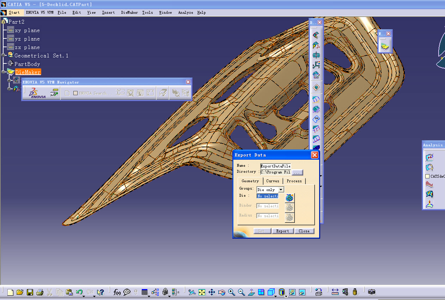
Task: Click the Zoom In magnifier
Action: pos(231,292)
